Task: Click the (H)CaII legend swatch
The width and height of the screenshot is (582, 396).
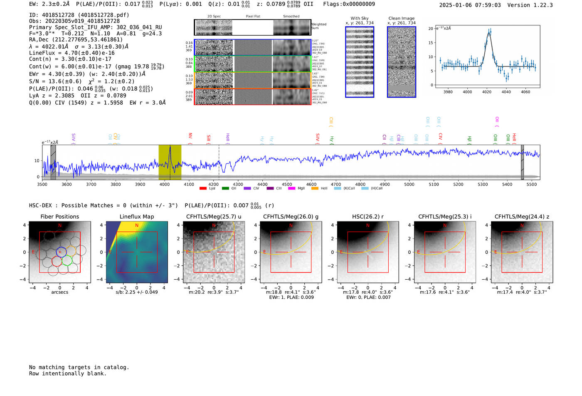Action: 365,188
